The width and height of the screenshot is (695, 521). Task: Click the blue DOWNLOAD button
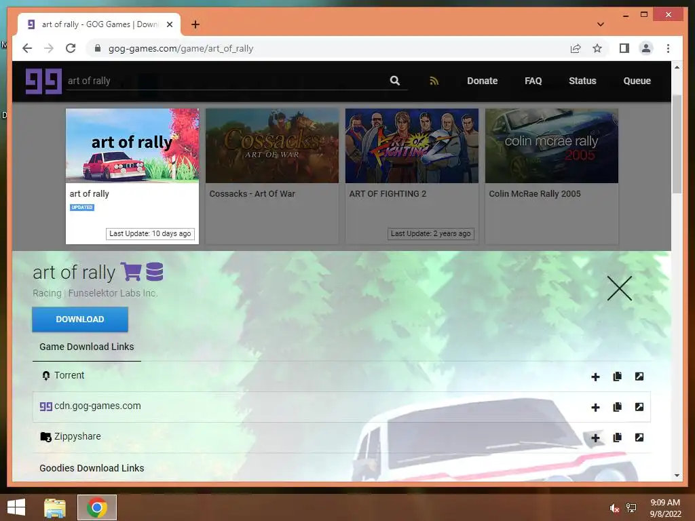pyautogui.click(x=80, y=320)
